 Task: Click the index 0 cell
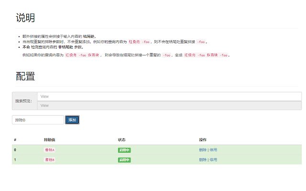15,150
